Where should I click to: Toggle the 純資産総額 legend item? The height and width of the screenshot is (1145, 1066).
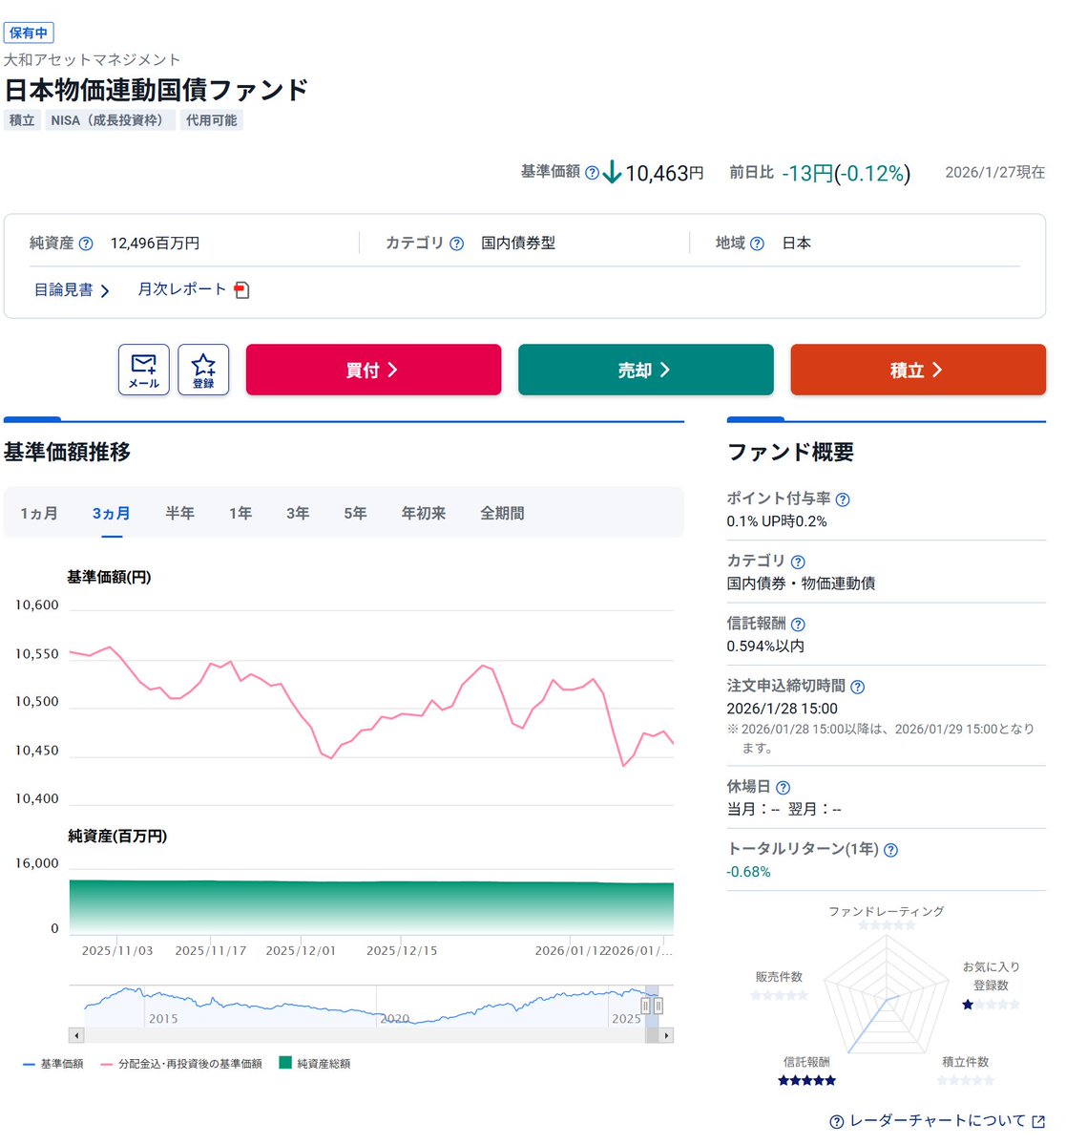320,1063
